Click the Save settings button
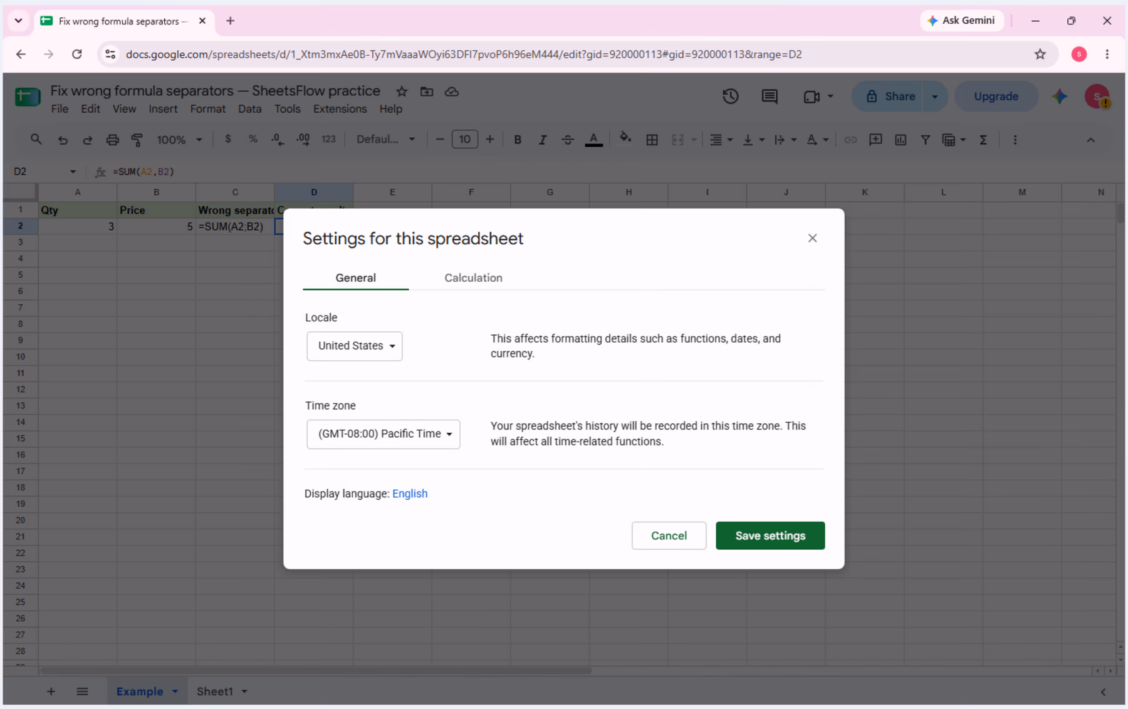This screenshot has width=1128, height=709. click(x=770, y=536)
